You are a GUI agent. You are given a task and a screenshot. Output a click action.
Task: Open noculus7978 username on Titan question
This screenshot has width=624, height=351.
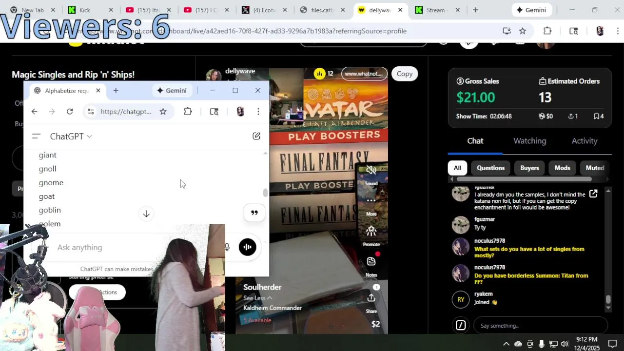(489, 267)
